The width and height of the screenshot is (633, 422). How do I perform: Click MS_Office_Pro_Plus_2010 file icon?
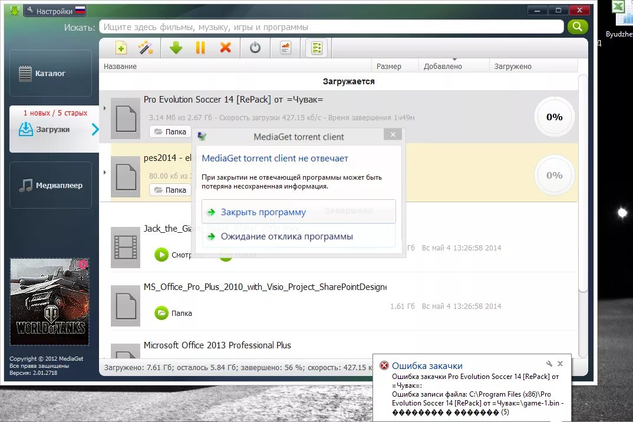tap(126, 306)
